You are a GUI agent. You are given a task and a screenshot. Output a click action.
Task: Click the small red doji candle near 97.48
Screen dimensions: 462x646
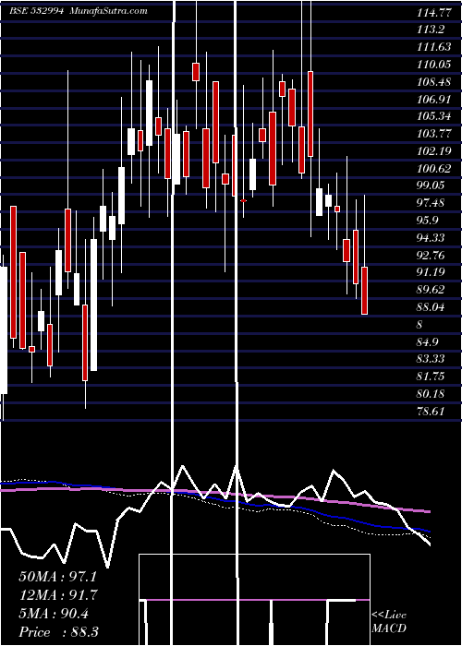click(x=243, y=200)
